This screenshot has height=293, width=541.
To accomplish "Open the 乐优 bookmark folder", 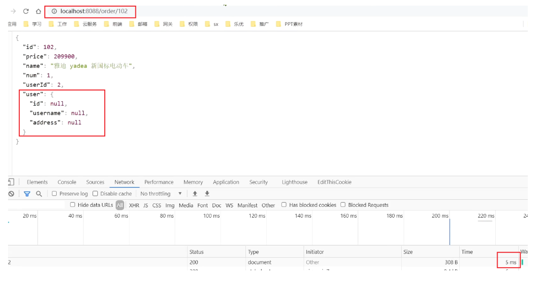I will pos(234,24).
